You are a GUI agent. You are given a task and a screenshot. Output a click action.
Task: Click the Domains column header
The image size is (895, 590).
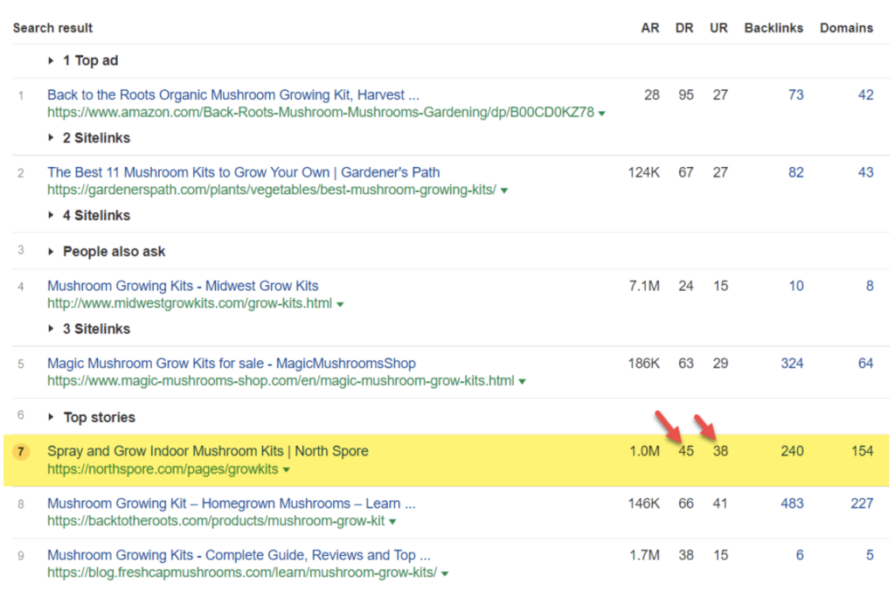tap(846, 28)
